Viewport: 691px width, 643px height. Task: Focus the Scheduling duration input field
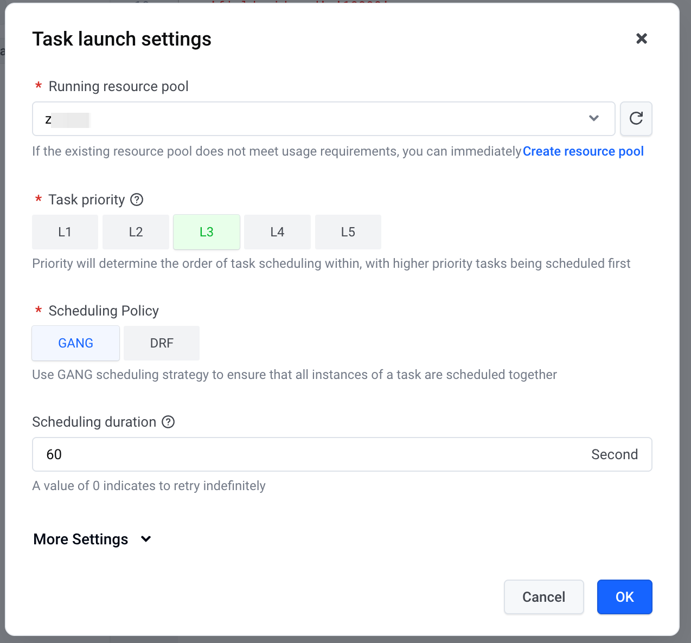pos(309,454)
